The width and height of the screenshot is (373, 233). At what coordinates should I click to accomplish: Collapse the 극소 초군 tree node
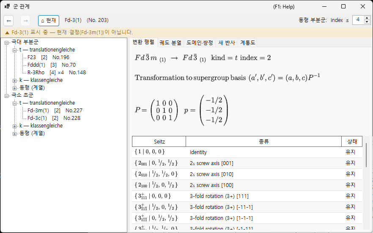tap(7, 96)
